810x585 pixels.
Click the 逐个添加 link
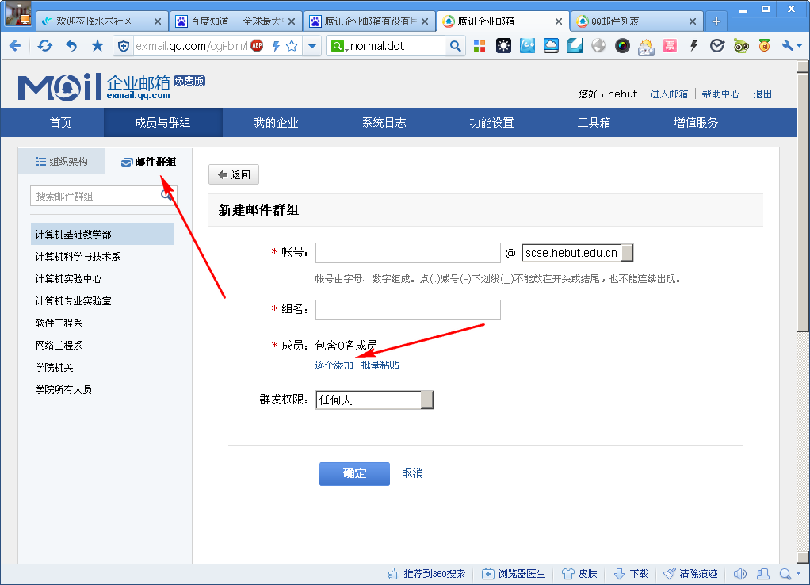[334, 365]
